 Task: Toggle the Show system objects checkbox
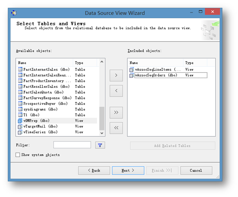[x=18, y=155]
